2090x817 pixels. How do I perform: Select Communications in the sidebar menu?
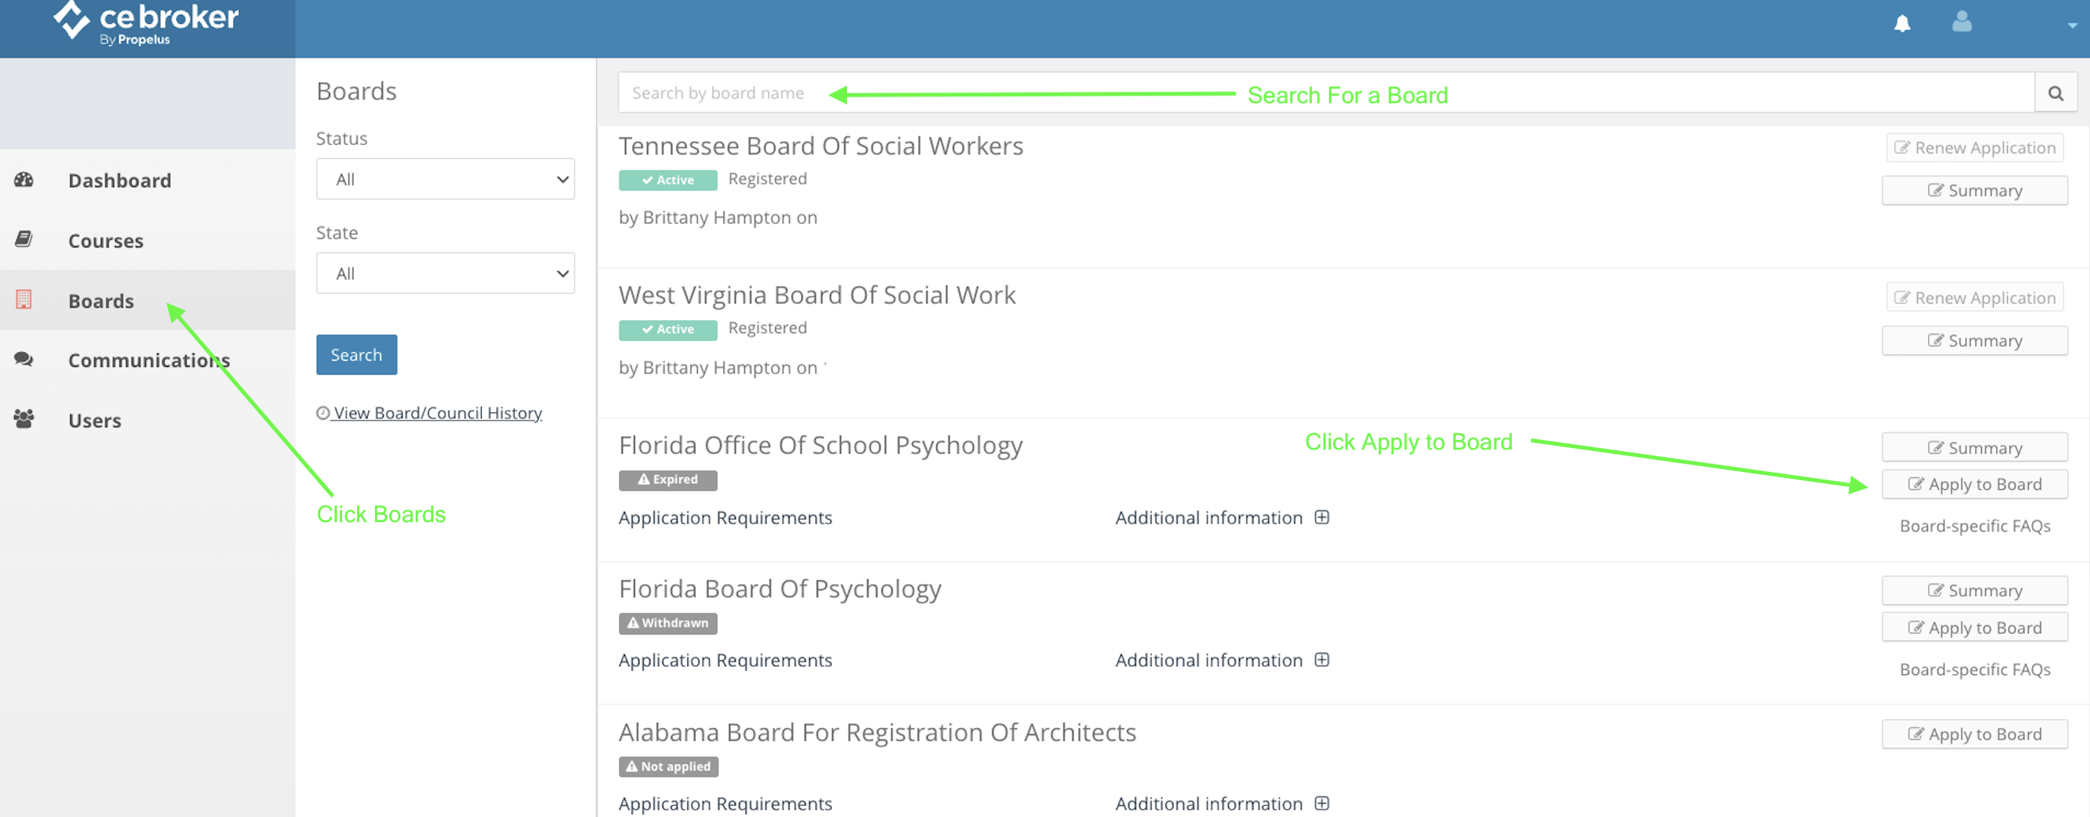[149, 359]
